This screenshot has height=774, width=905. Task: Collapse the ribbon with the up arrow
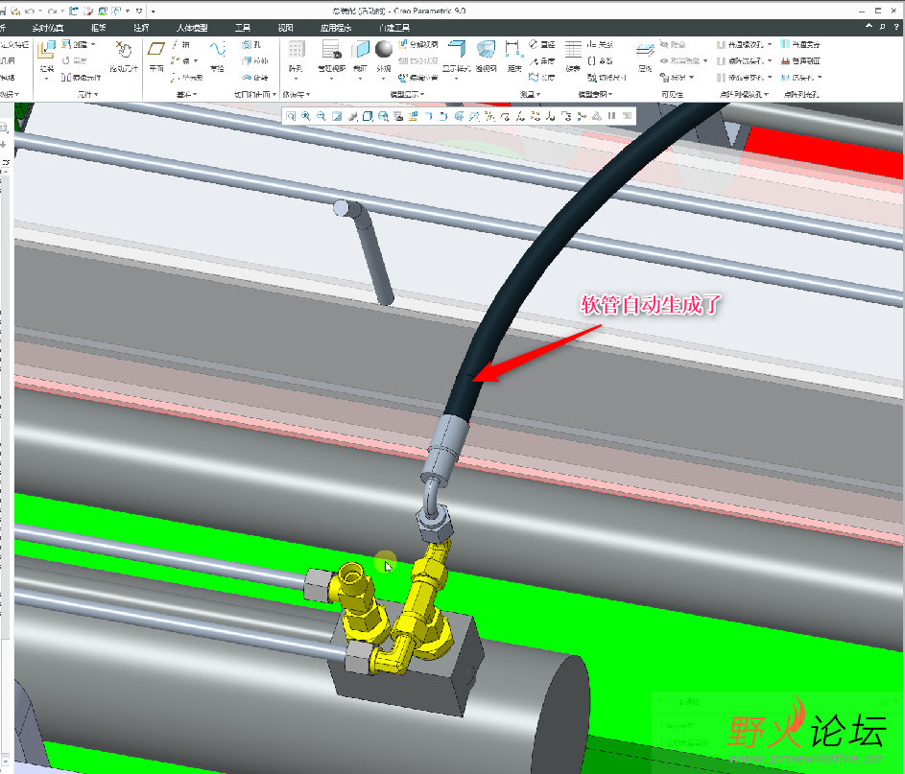[x=869, y=27]
